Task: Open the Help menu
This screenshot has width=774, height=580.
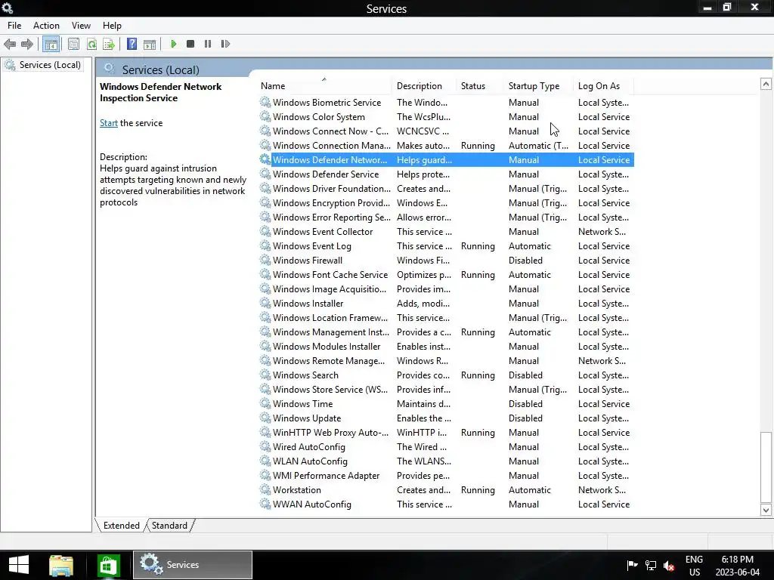Action: click(112, 26)
